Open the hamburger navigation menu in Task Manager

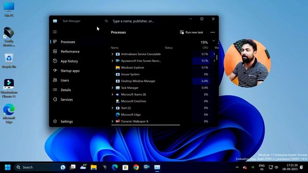coord(55,32)
